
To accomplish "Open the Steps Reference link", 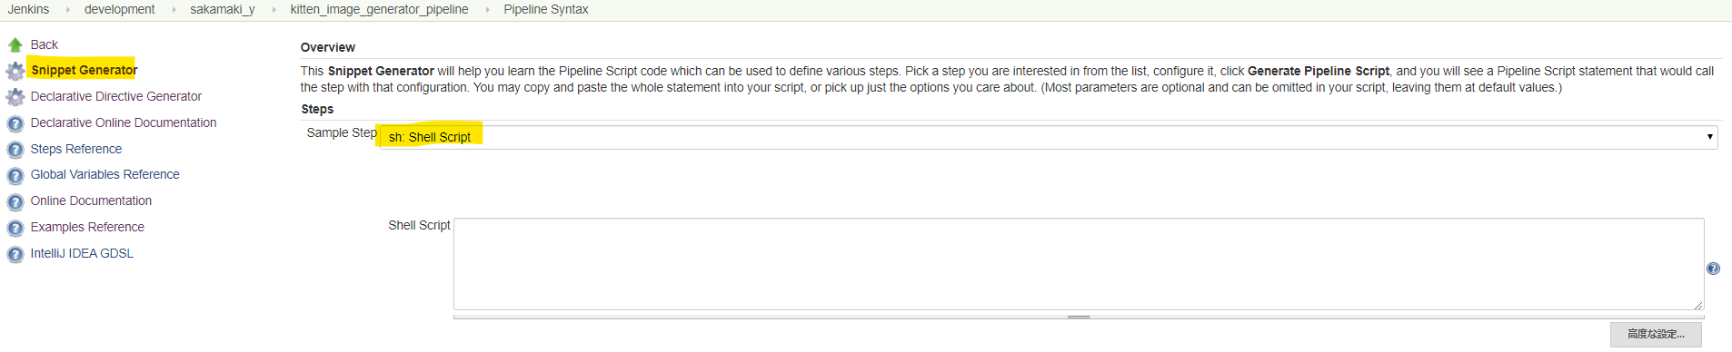I will 76,149.
